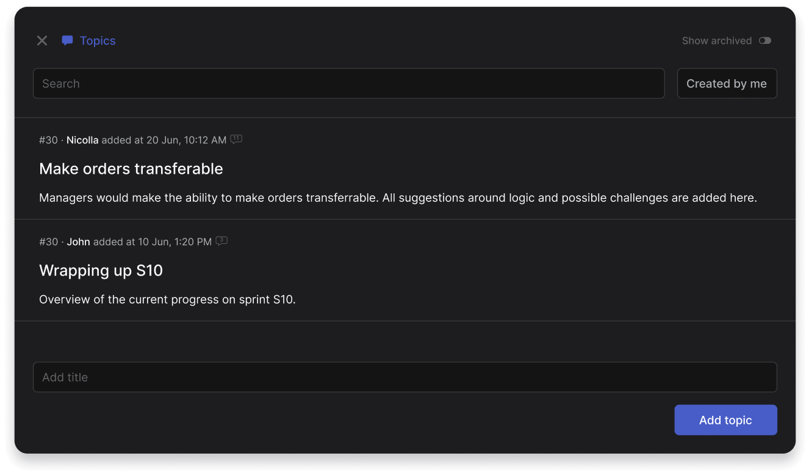The height and width of the screenshot is (475, 809).
Task: Click the Show archived text label
Action: pos(716,41)
